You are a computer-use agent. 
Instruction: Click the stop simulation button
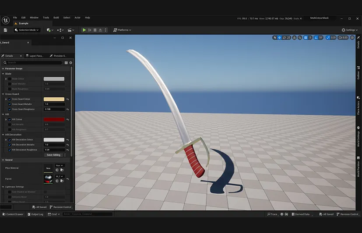coord(95,30)
